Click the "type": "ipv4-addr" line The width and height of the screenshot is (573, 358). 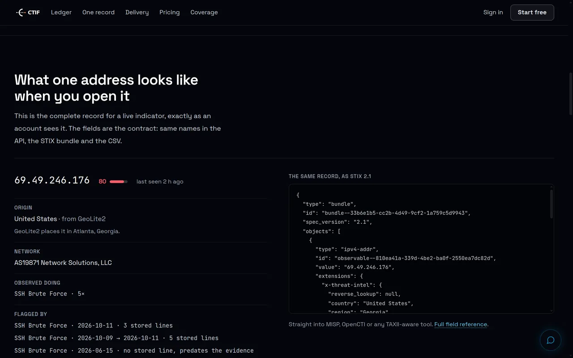point(347,249)
